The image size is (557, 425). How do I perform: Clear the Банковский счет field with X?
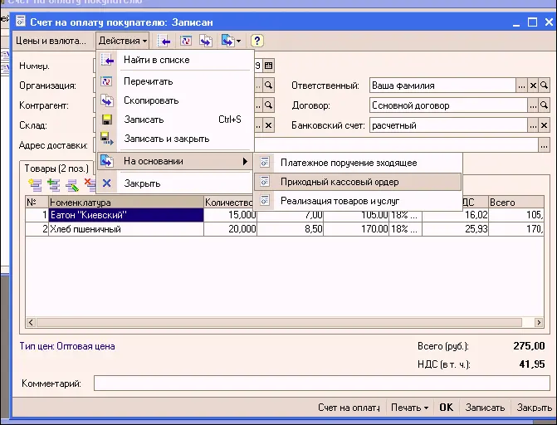pos(544,125)
